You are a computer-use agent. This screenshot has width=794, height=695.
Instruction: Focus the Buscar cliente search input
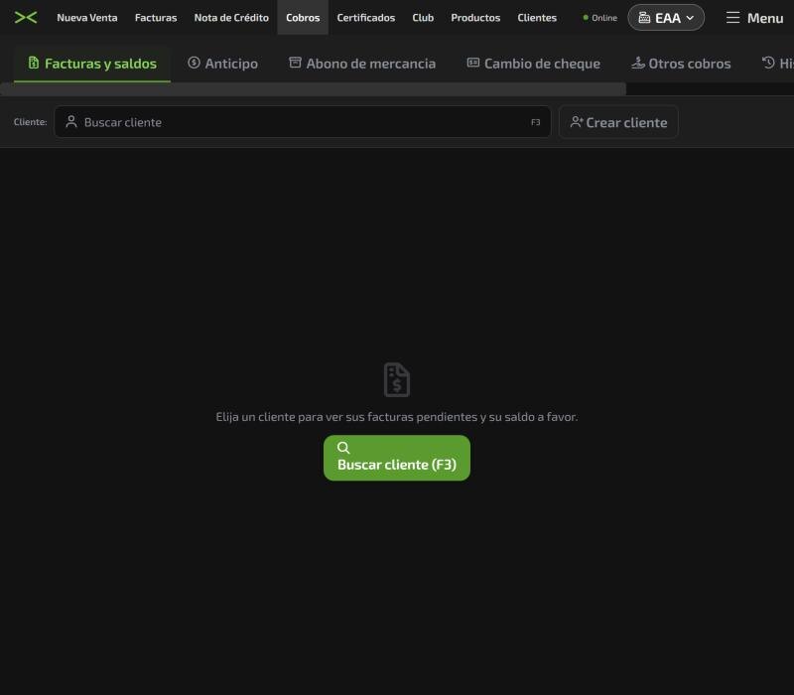pos(303,121)
